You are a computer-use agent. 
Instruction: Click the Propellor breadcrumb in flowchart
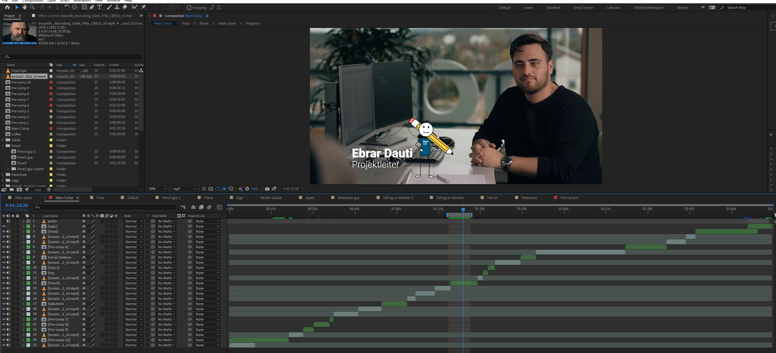tap(253, 23)
